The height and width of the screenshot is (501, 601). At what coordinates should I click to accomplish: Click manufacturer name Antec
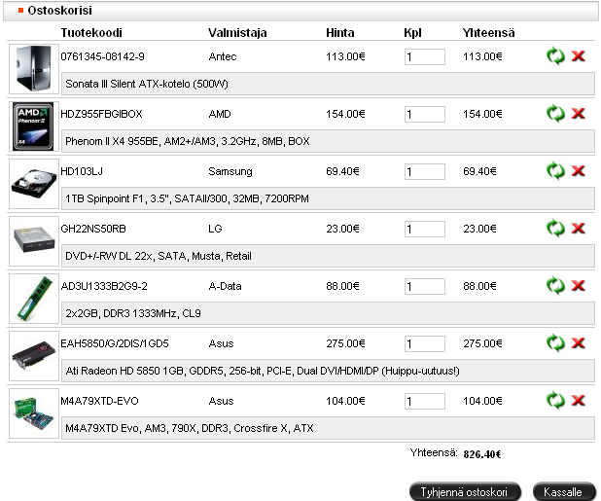coord(223,56)
